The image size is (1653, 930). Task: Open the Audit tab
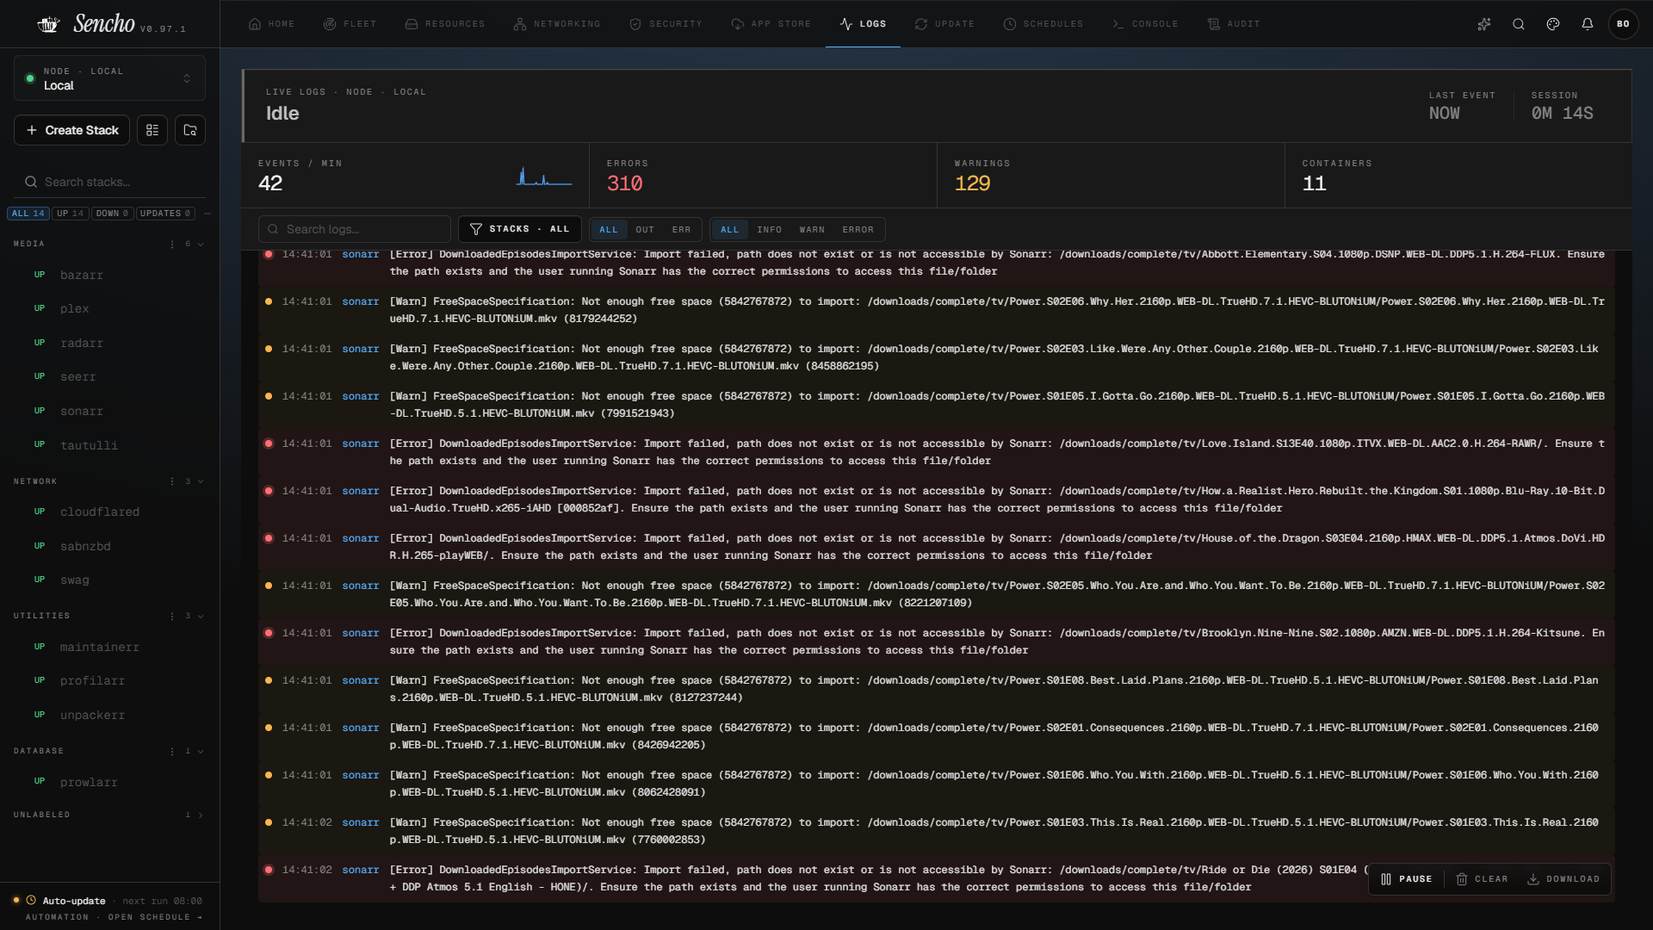point(1234,24)
